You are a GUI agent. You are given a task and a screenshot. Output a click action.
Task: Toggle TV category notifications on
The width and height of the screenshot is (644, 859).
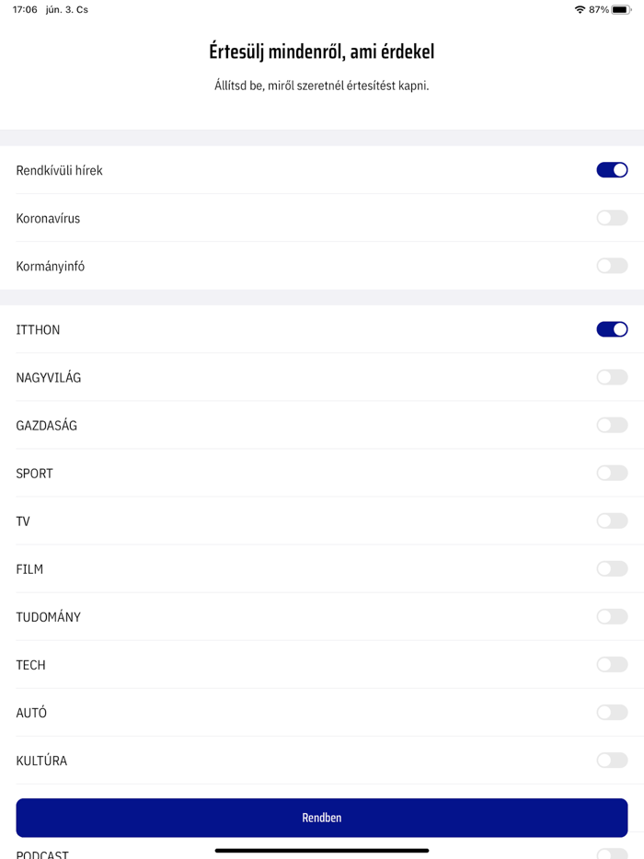pyautogui.click(x=612, y=521)
